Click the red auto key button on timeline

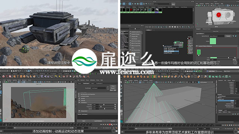pos(109,125)
